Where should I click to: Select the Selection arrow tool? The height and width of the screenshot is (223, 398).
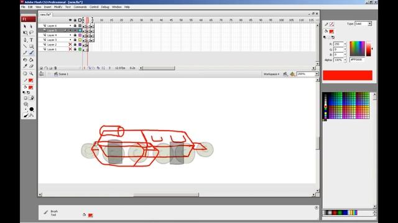tap(25, 27)
